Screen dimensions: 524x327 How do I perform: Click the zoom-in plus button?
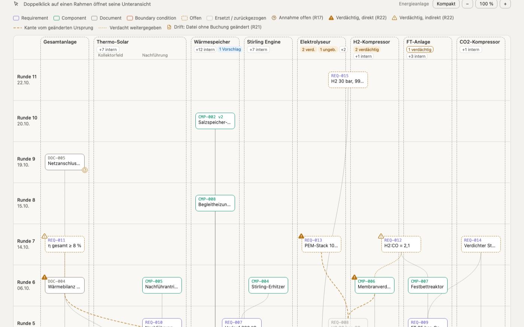505,4
